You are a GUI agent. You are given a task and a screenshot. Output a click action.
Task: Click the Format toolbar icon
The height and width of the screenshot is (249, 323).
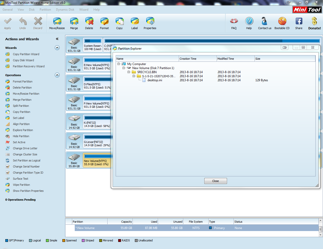[x=104, y=22]
